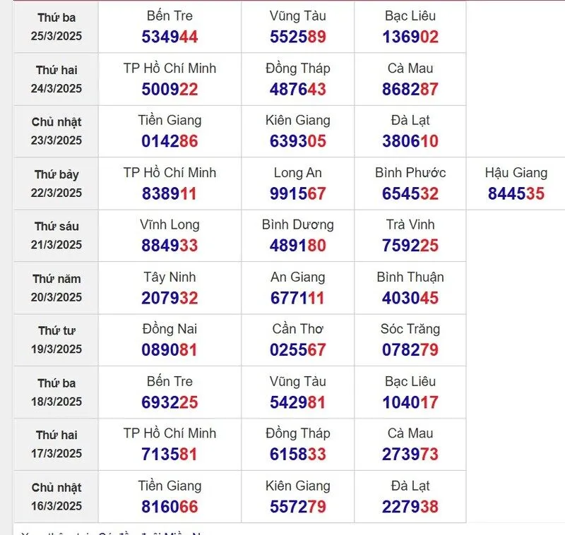565x535 pixels.
Task: Click the Tiền Giang result 014286
Action: [x=169, y=141]
